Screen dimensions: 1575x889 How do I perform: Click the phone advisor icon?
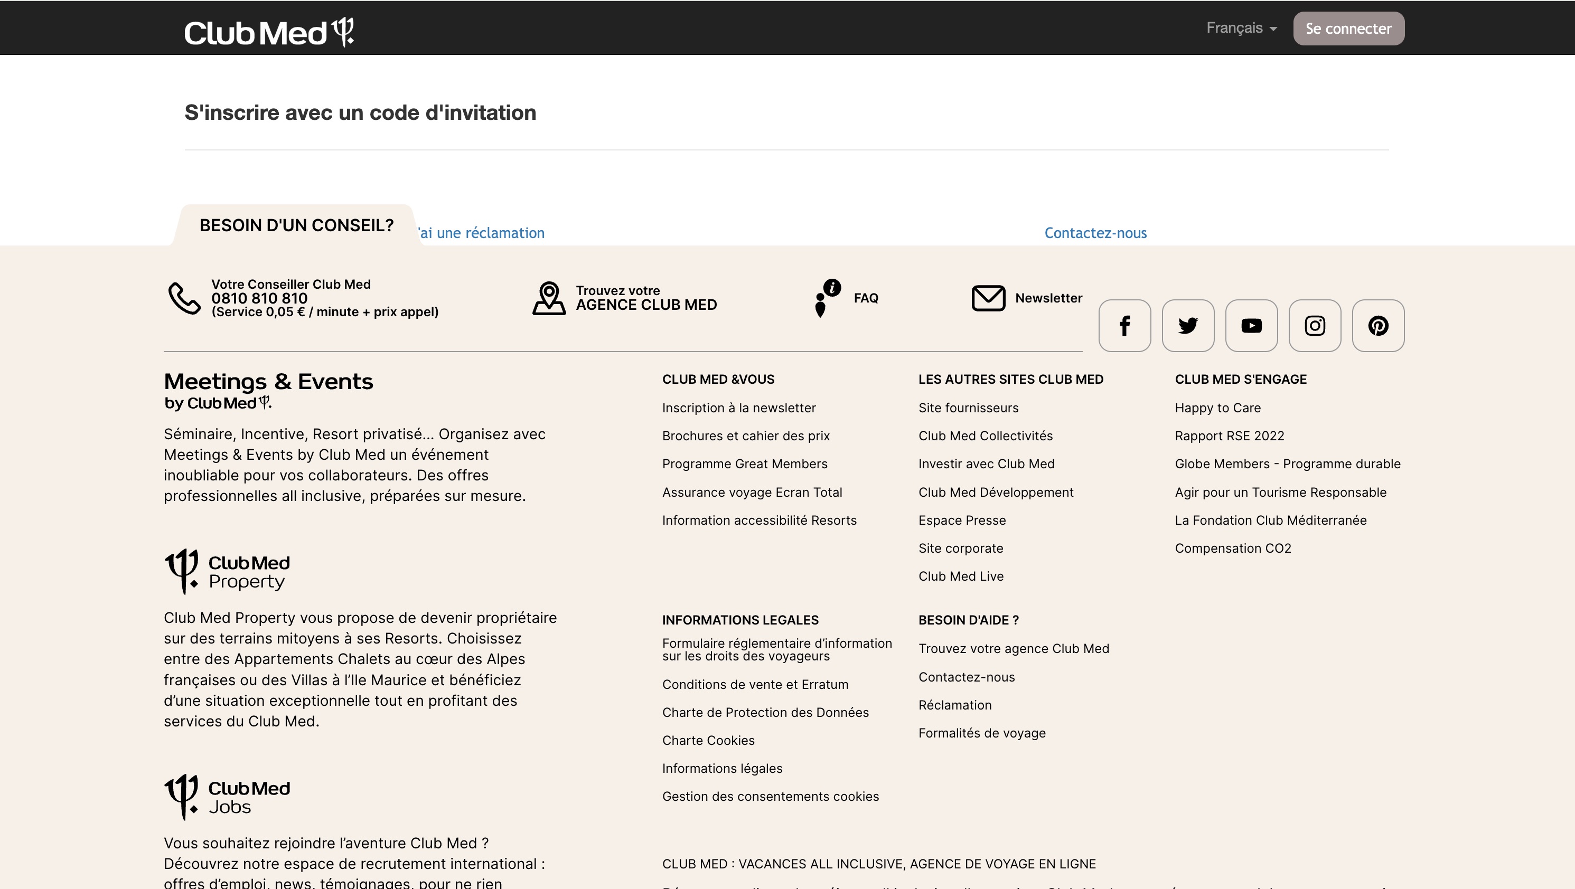(x=184, y=298)
